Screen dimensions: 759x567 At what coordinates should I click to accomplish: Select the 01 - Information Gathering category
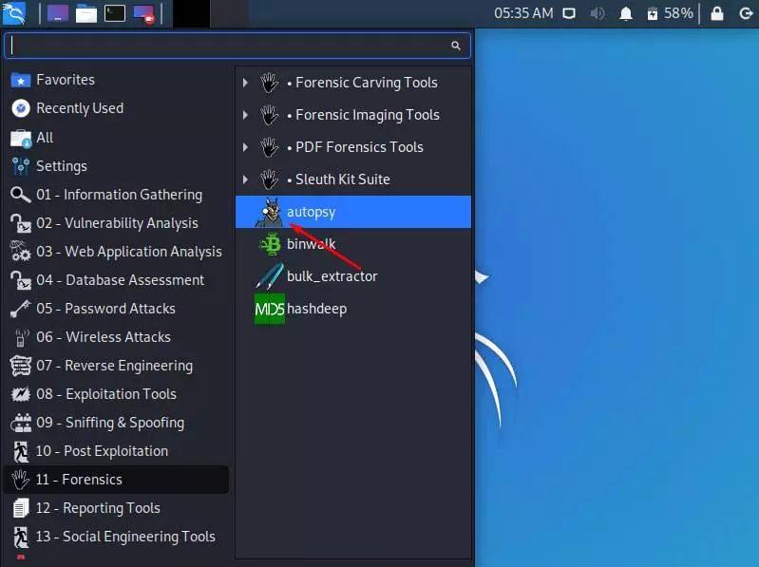tap(119, 195)
